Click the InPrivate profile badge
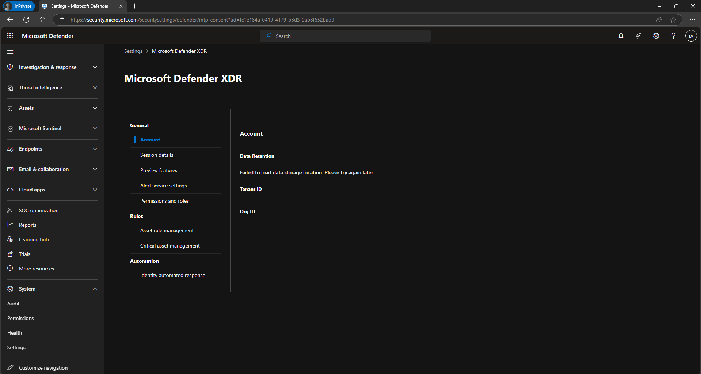This screenshot has width=701, height=374. pos(19,6)
